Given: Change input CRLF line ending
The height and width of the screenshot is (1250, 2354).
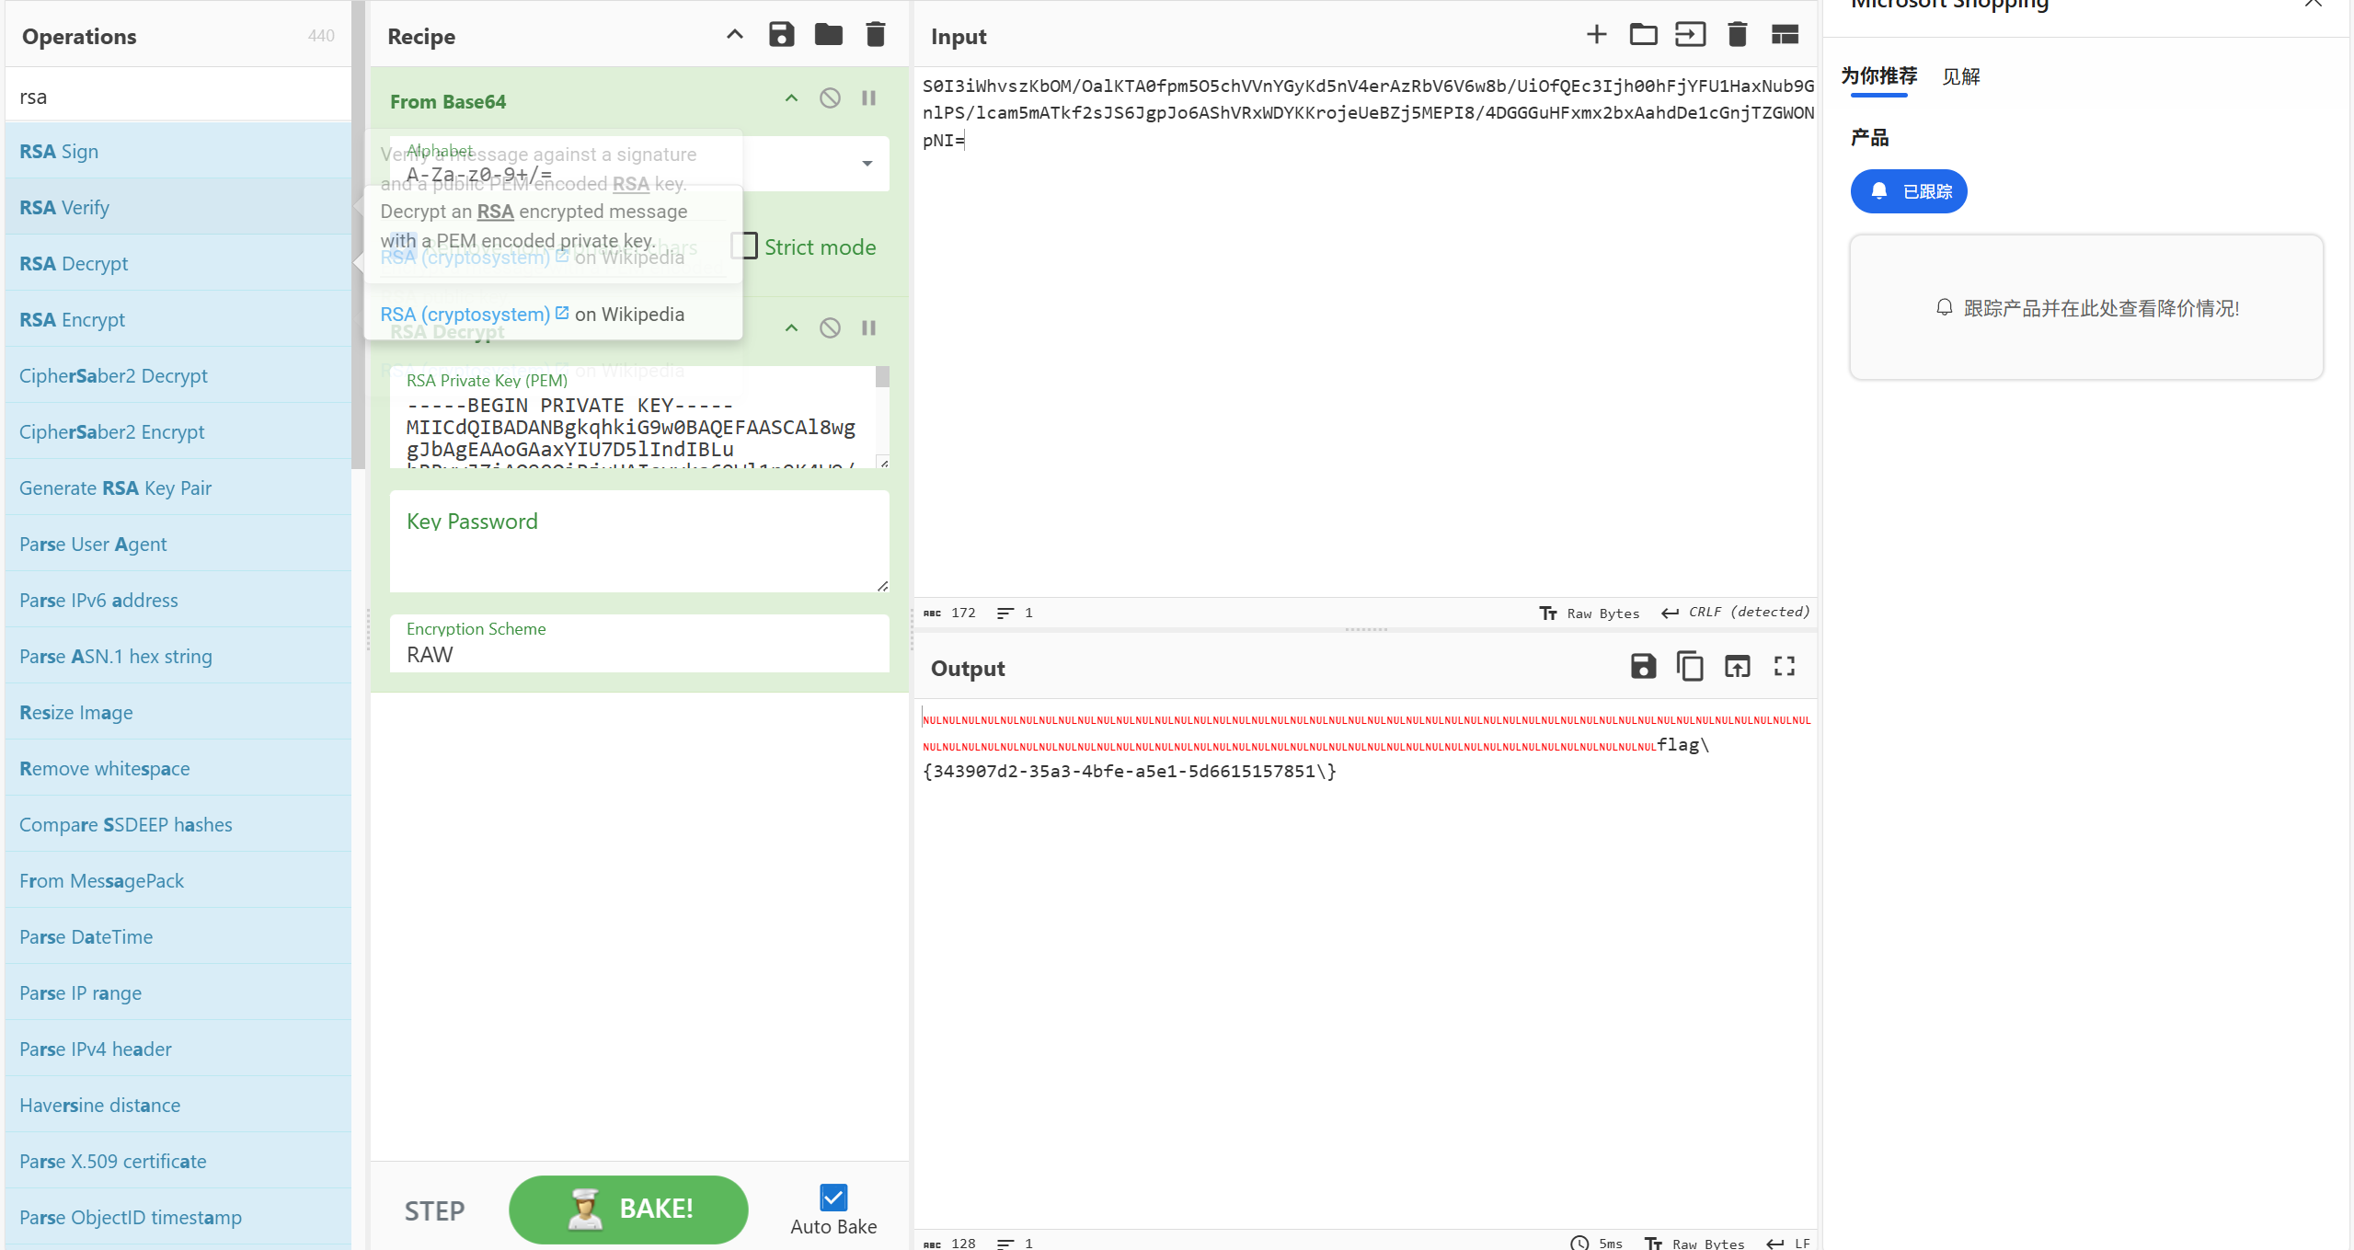Looking at the screenshot, I should [1736, 613].
